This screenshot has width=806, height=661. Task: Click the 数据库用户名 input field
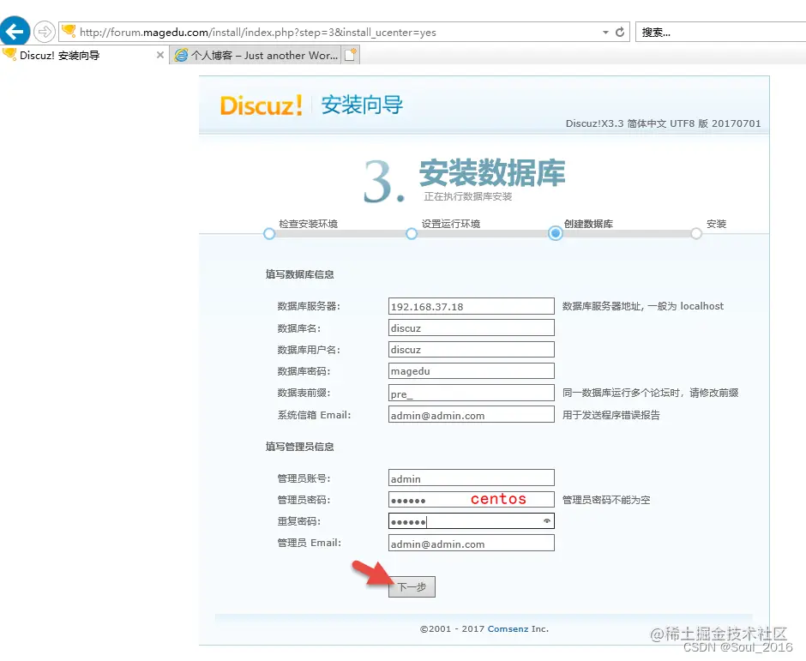[x=472, y=349]
